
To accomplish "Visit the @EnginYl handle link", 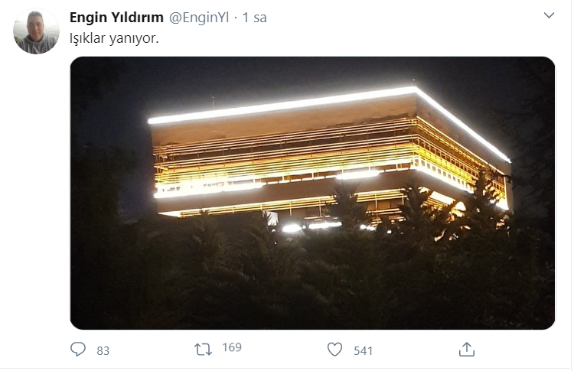I will 199,18.
